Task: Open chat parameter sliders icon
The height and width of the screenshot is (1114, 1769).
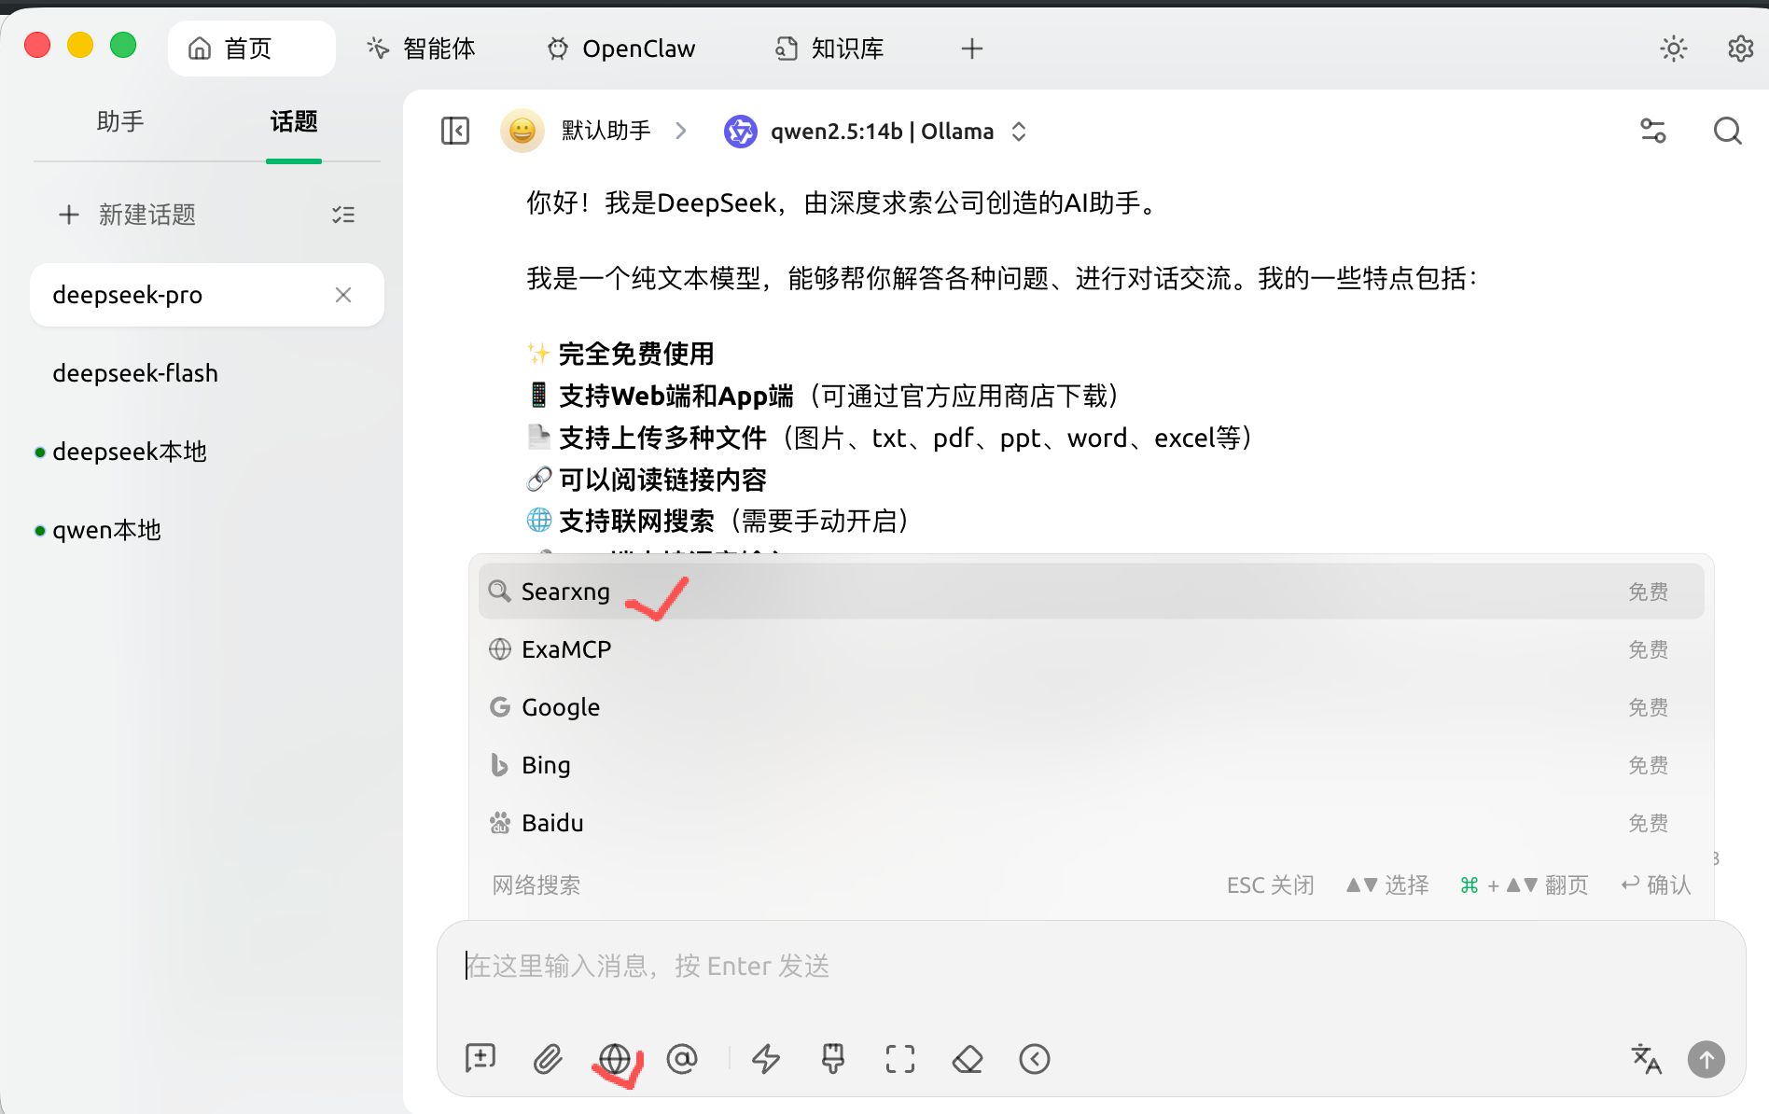Action: [x=1653, y=131]
